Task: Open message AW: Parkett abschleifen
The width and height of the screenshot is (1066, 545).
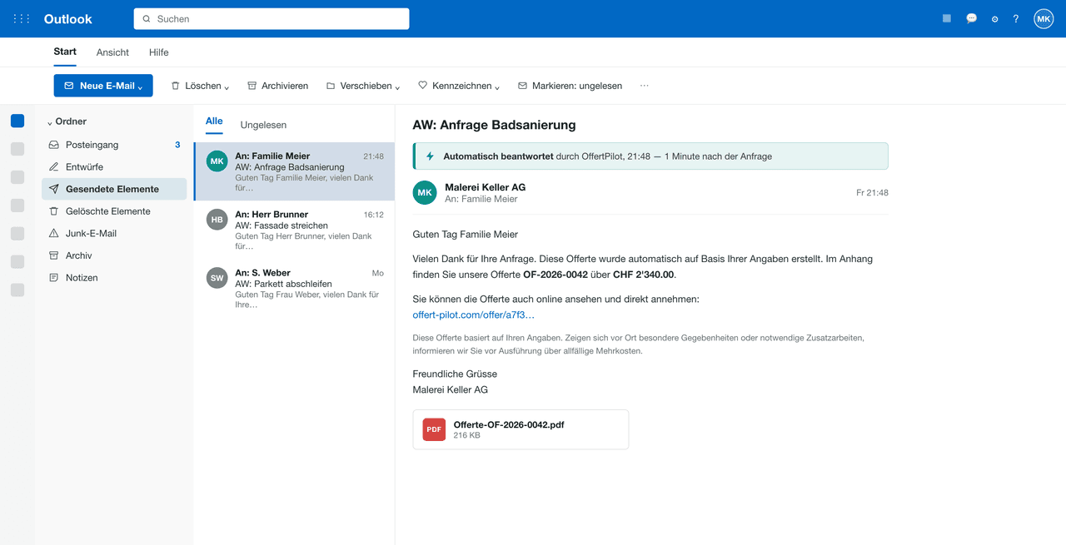Action: [294, 288]
